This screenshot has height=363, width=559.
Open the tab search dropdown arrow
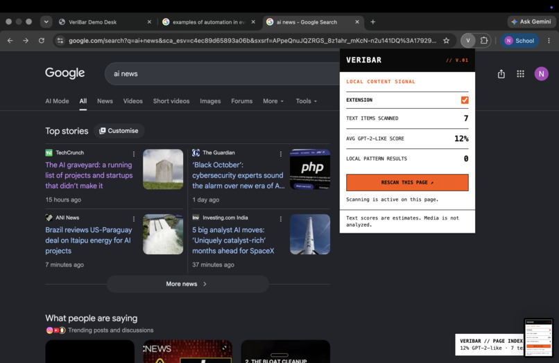(46, 21)
